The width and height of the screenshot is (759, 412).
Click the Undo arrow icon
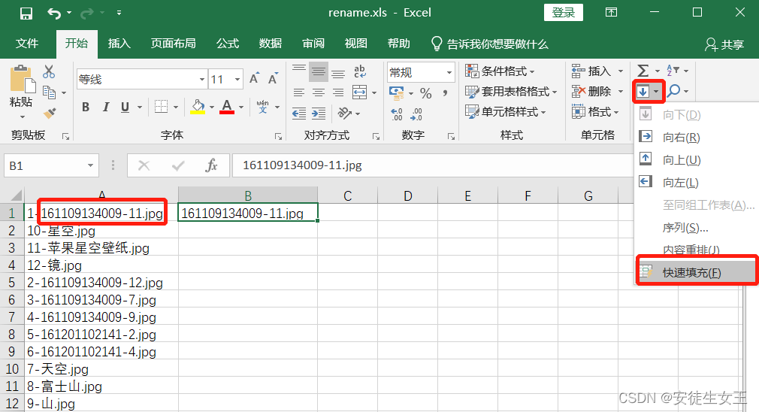click(x=53, y=14)
